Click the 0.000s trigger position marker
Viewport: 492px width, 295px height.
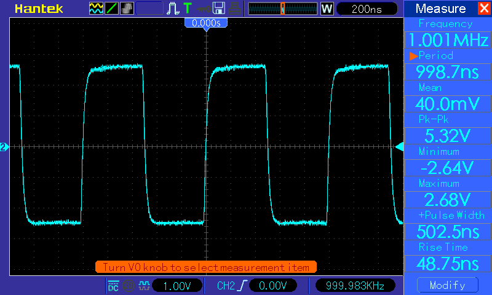point(206,24)
